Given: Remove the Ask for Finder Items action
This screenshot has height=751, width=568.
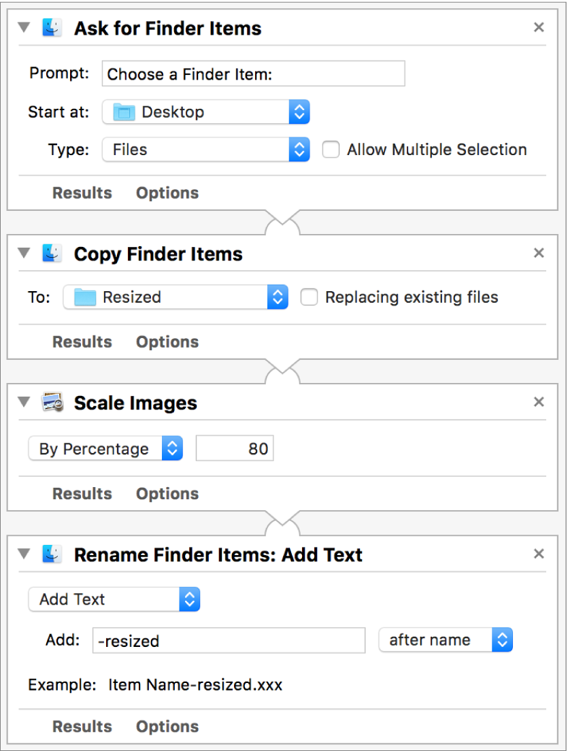Looking at the screenshot, I should point(539,28).
